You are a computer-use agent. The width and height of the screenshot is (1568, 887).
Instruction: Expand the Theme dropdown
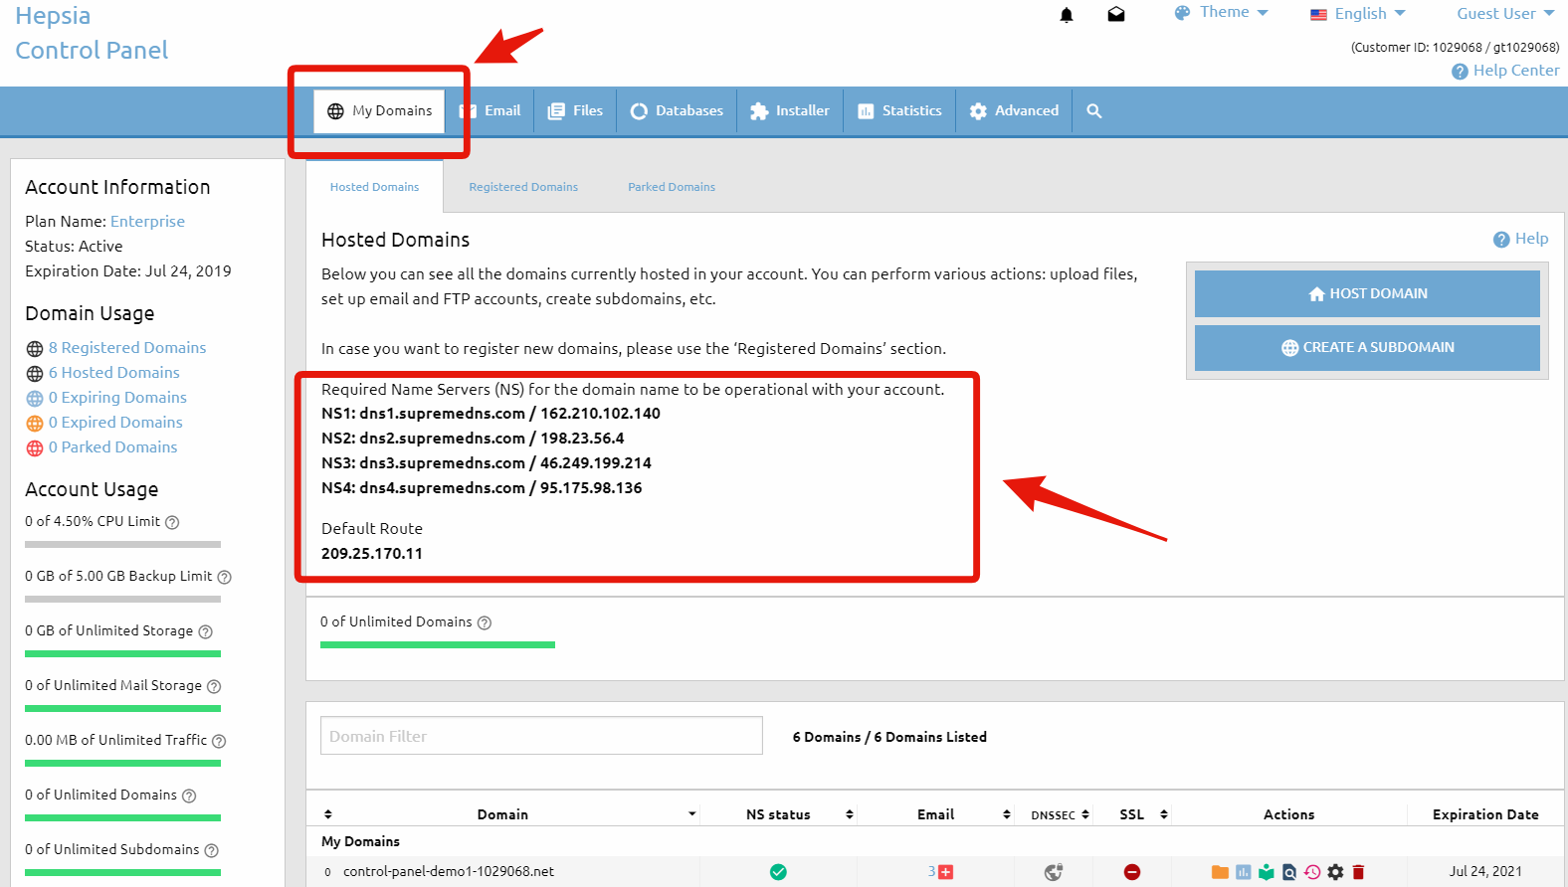click(x=1221, y=13)
